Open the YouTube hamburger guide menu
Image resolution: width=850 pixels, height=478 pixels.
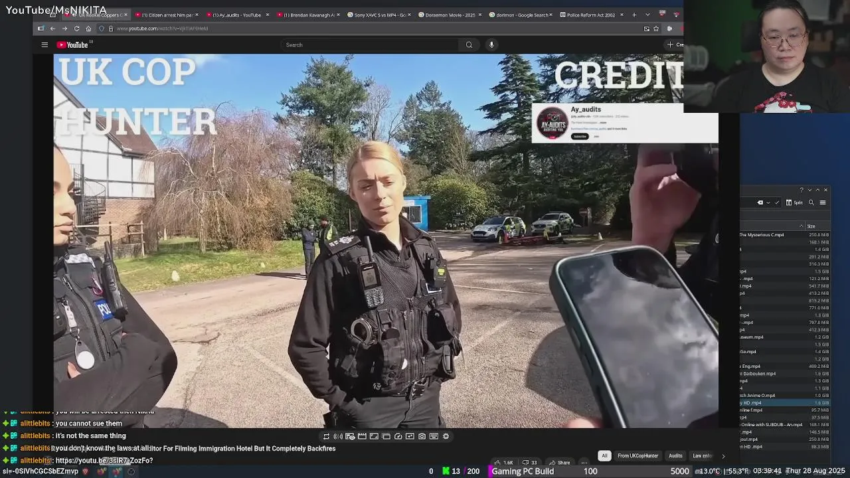click(x=44, y=45)
